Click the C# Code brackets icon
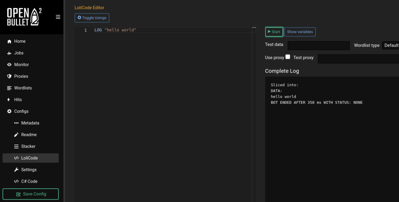 coord(16,181)
